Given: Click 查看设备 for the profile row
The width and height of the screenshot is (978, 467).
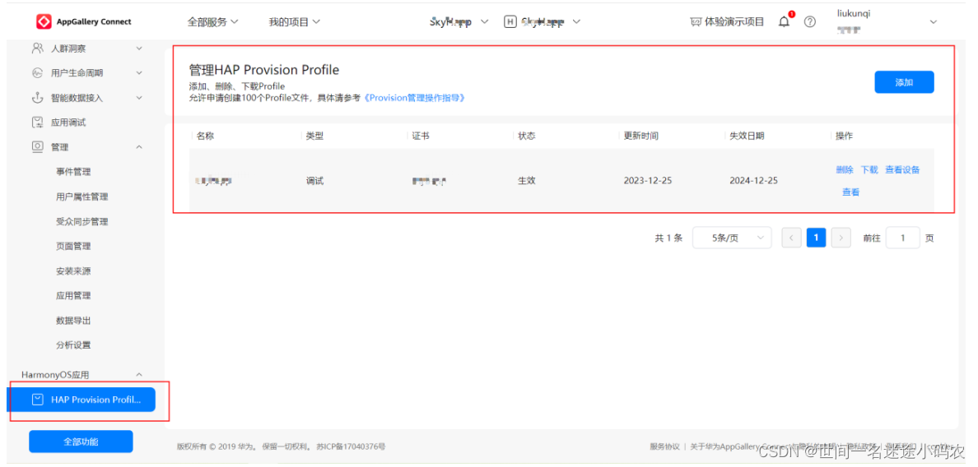Looking at the screenshot, I should (x=902, y=169).
